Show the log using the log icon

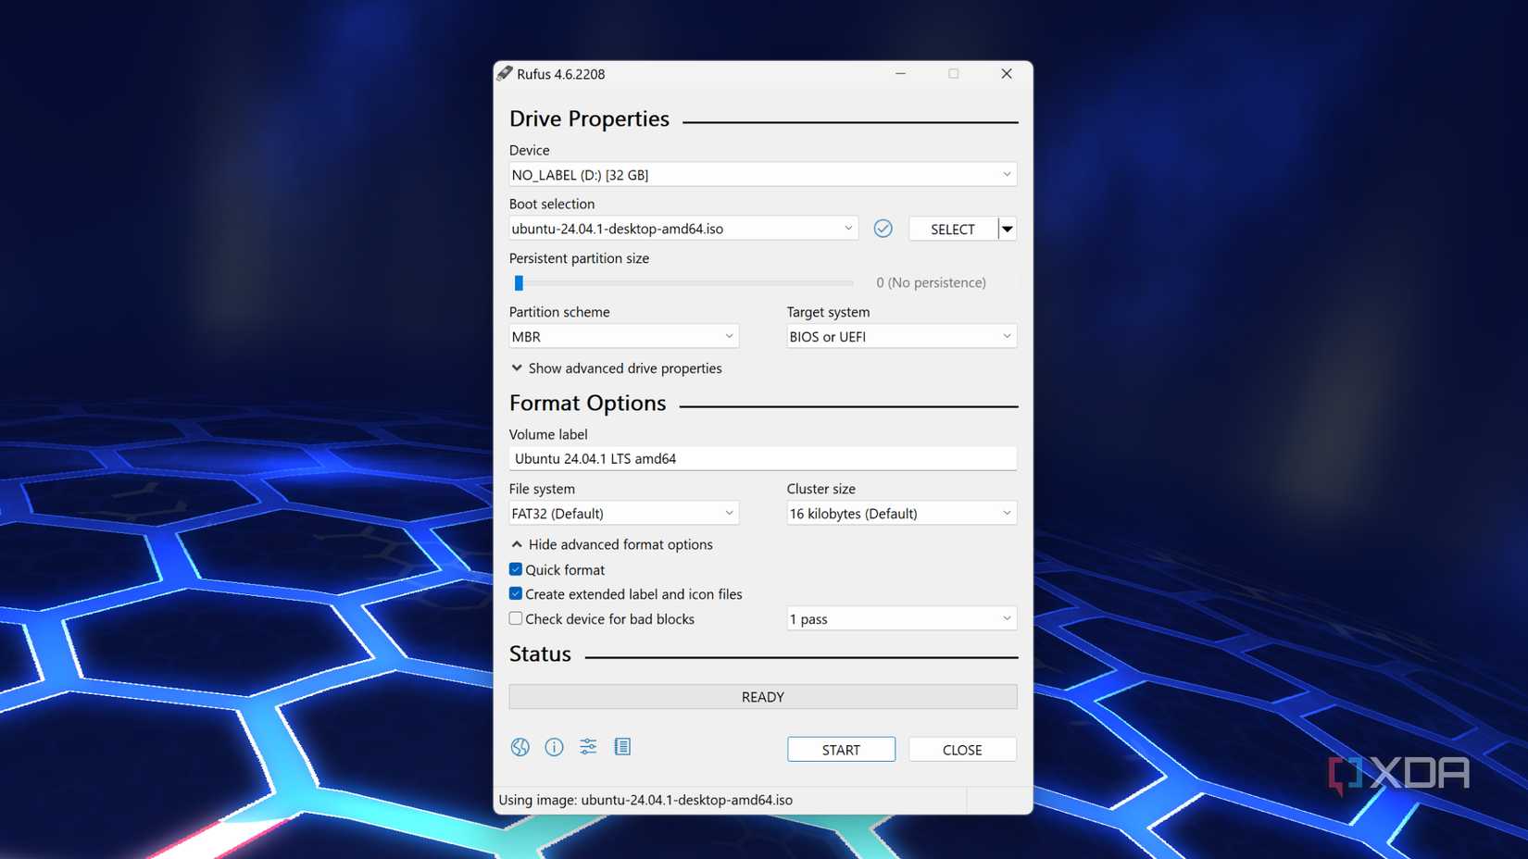[x=622, y=747]
